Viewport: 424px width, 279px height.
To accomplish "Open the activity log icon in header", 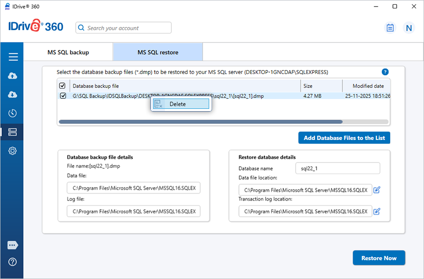I will (390, 28).
